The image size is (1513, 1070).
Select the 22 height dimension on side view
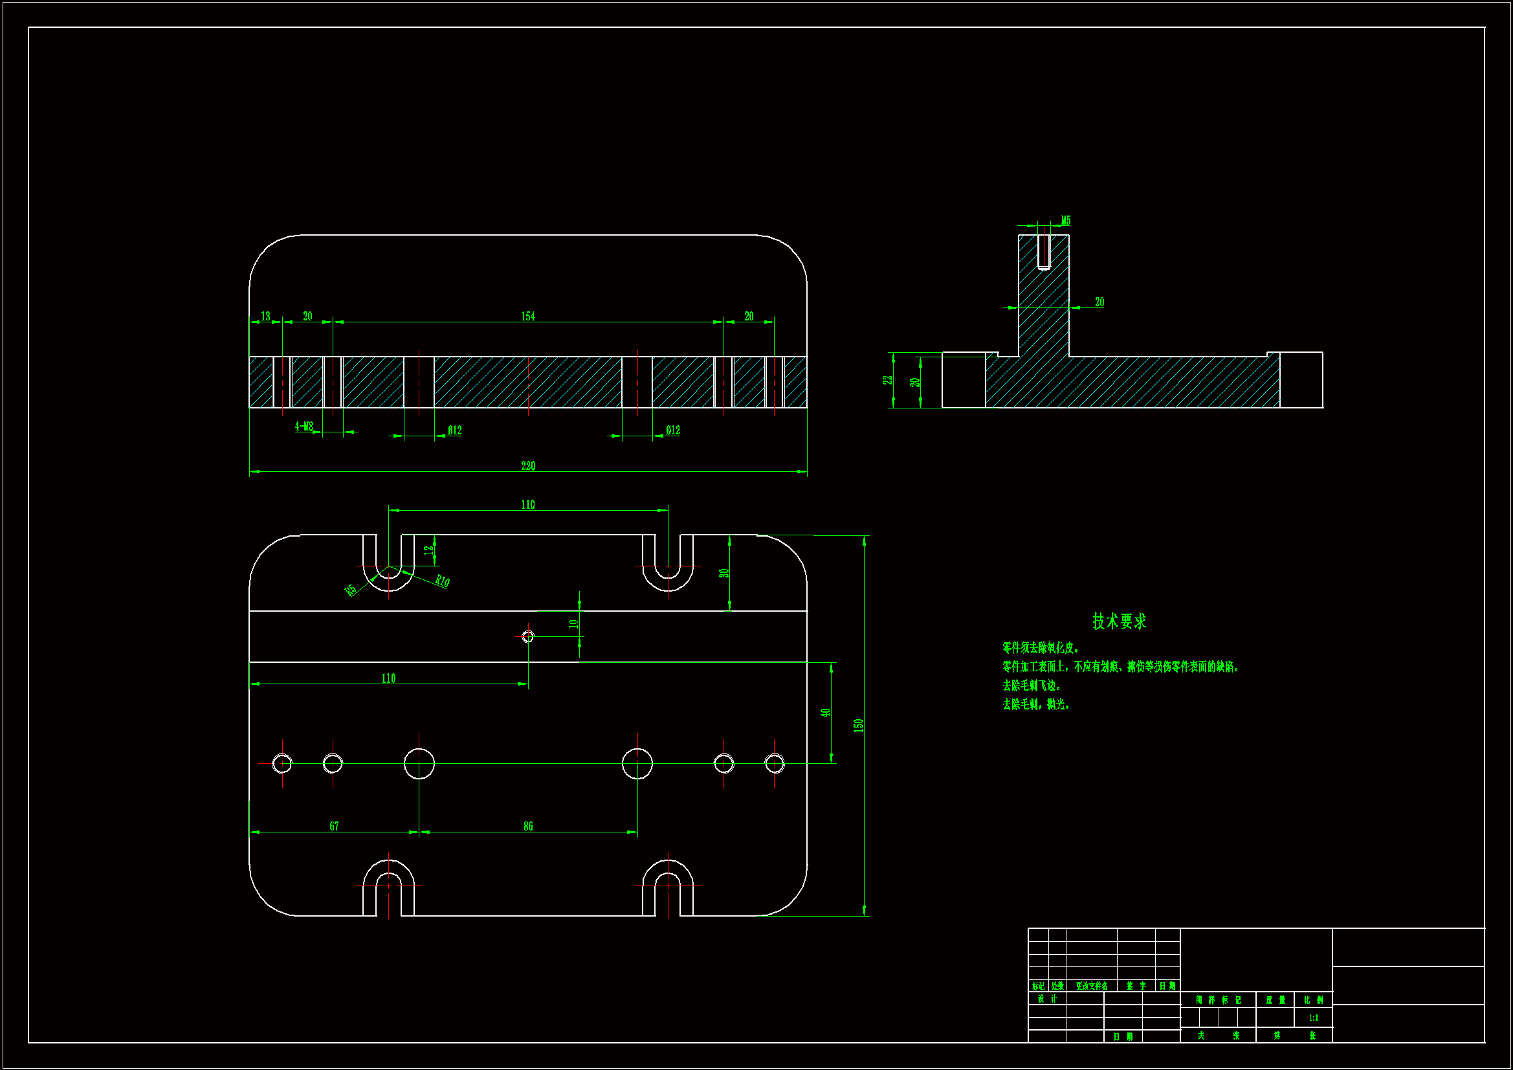887,381
